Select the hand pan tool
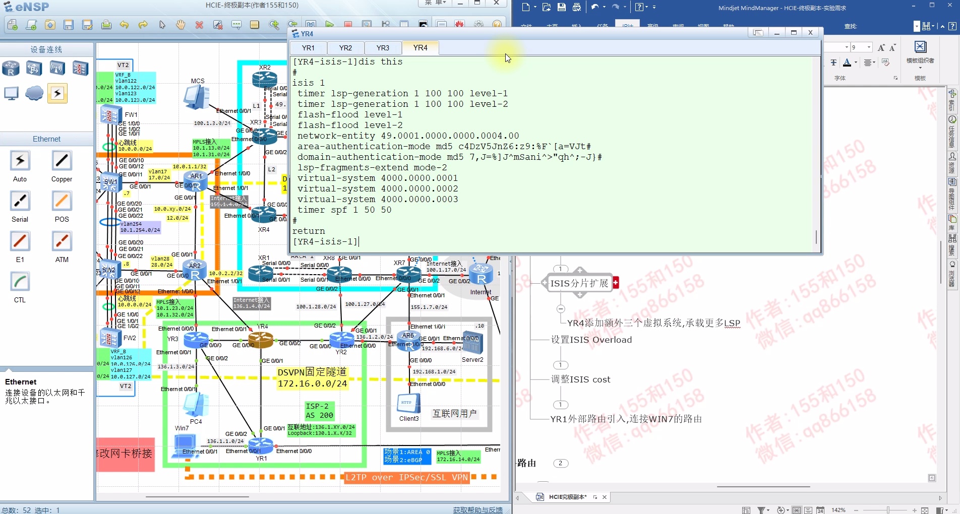This screenshot has width=960, height=514. [181, 25]
